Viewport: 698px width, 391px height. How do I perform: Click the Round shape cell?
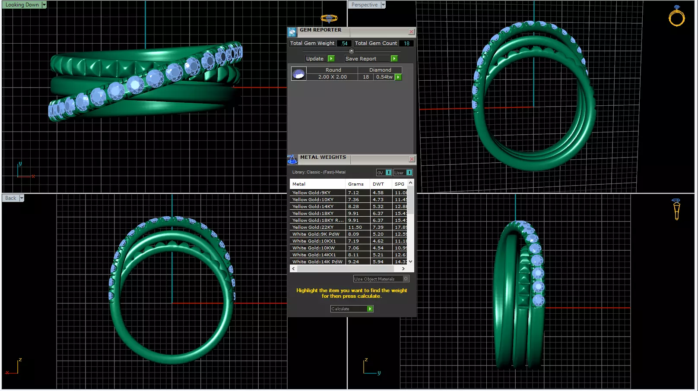coord(333,70)
